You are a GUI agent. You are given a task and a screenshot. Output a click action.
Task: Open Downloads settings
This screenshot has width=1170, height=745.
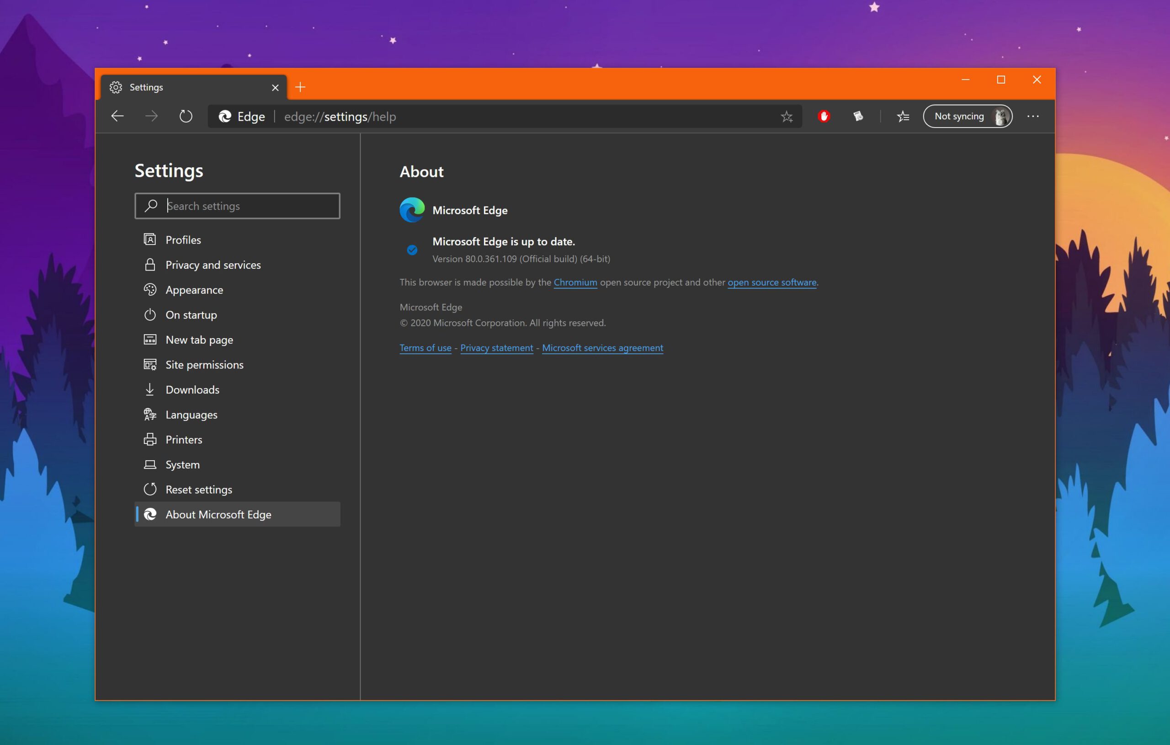(237, 390)
